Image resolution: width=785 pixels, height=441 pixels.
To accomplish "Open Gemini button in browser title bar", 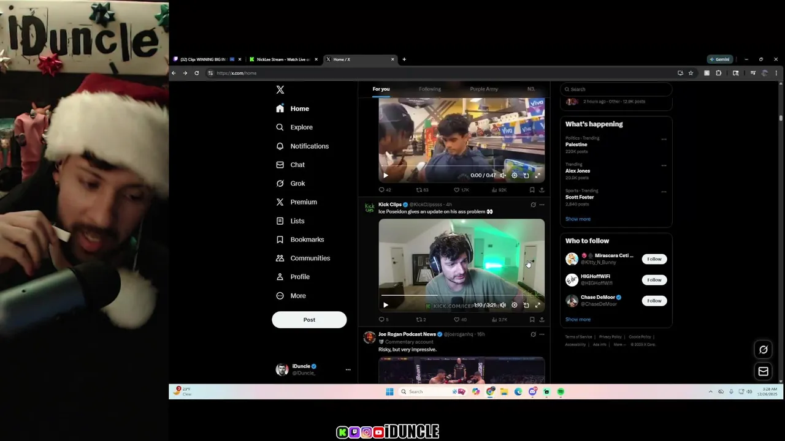I will click(x=720, y=59).
